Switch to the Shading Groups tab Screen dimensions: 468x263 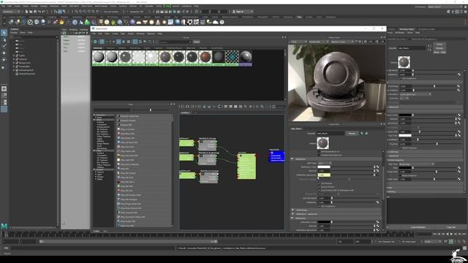pyautogui.click(x=174, y=47)
